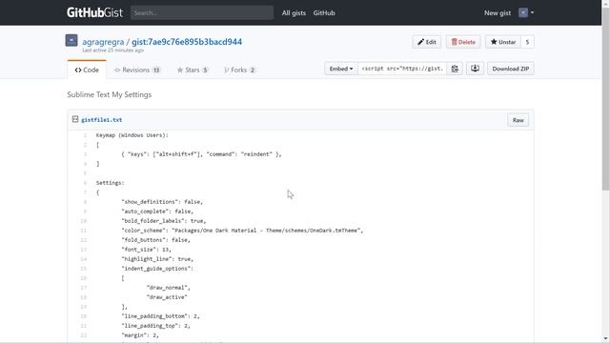Image resolution: width=610 pixels, height=343 pixels.
Task: View the star count of 5
Action: click(x=527, y=42)
